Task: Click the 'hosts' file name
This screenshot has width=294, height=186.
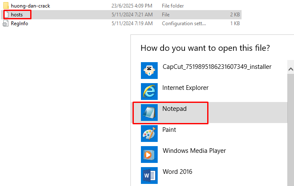Action: point(17,15)
